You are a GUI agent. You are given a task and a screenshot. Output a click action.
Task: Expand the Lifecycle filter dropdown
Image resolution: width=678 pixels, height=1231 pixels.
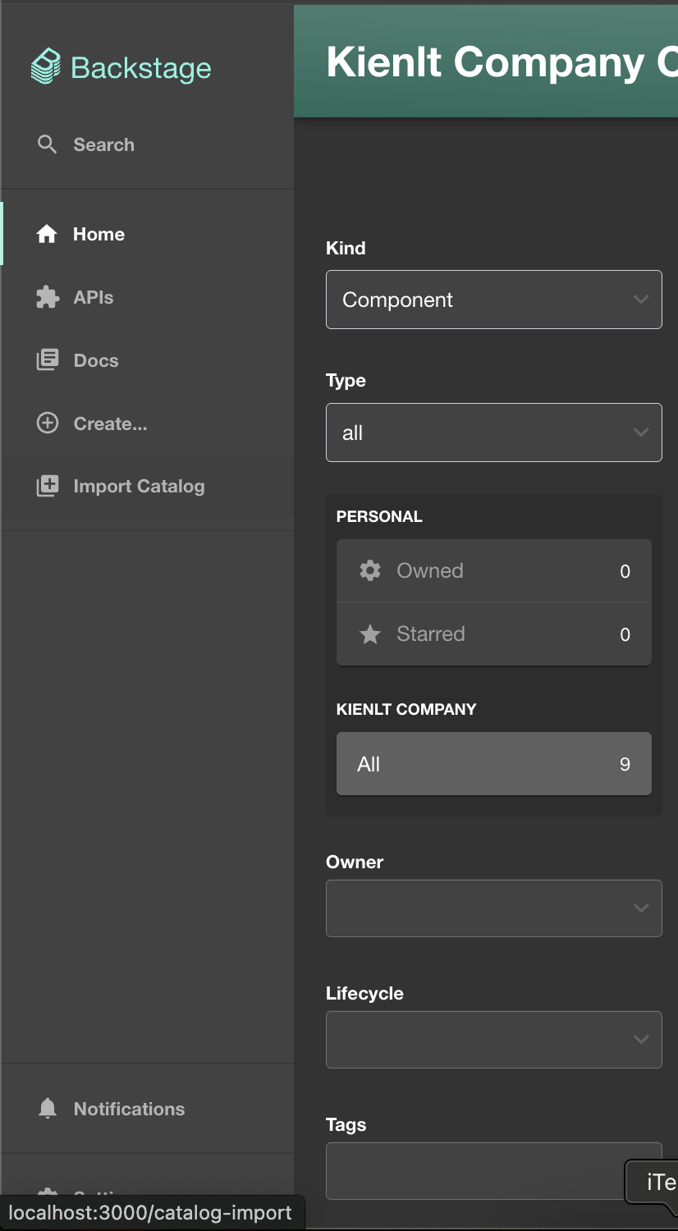[x=493, y=1040]
